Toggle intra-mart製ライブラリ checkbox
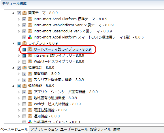 point(24,56)
